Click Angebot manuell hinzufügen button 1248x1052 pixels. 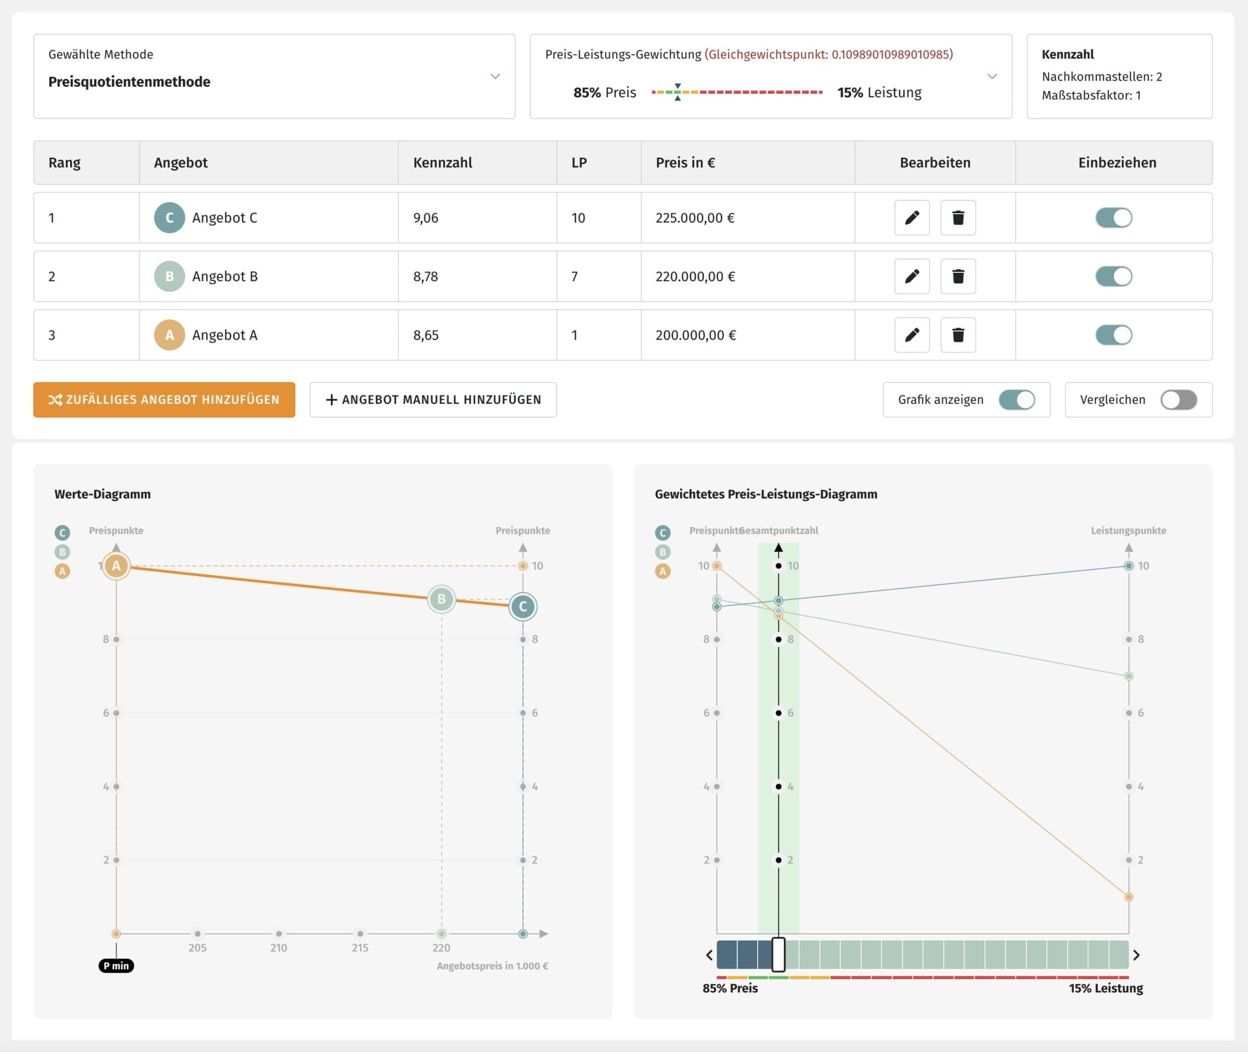[x=433, y=399]
